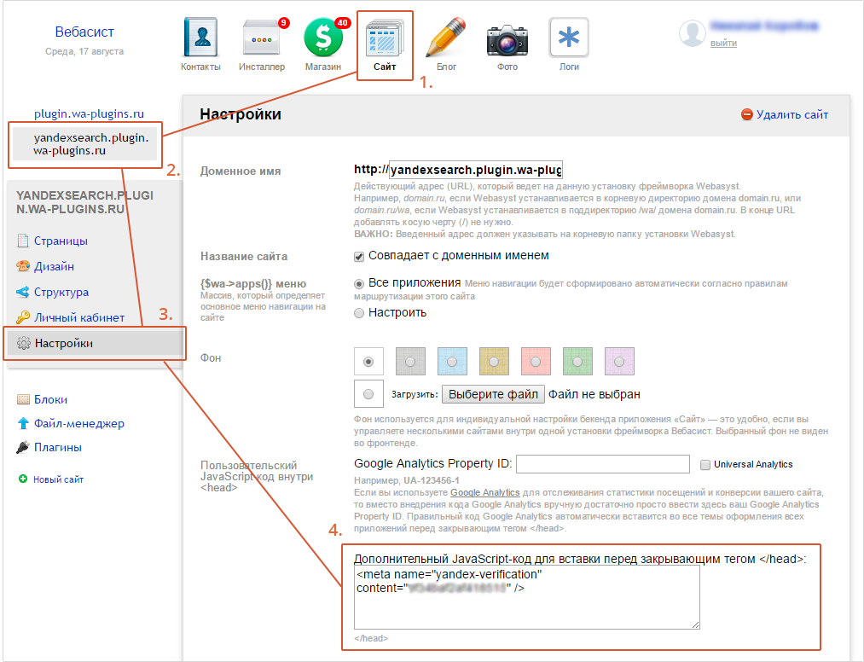
Task: Focus the Google Analytics Property ID field
Action: 603,464
